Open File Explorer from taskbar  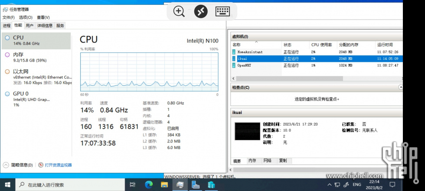[x=164, y=185]
